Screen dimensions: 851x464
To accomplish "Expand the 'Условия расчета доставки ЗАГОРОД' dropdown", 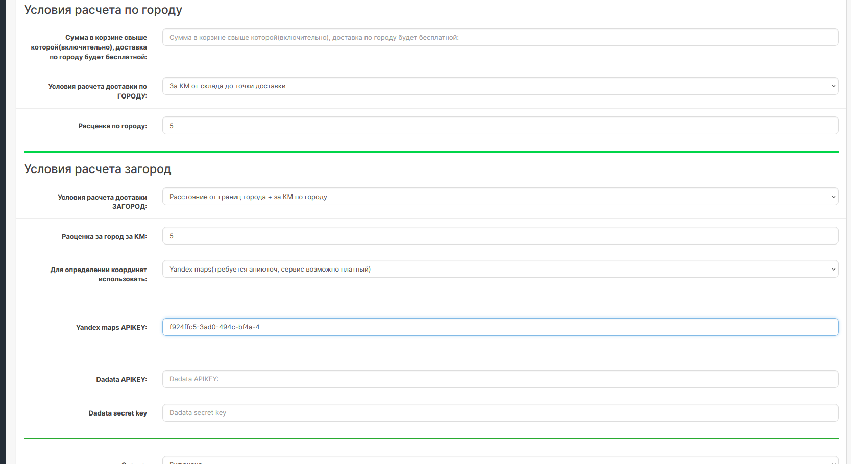I will coord(500,197).
